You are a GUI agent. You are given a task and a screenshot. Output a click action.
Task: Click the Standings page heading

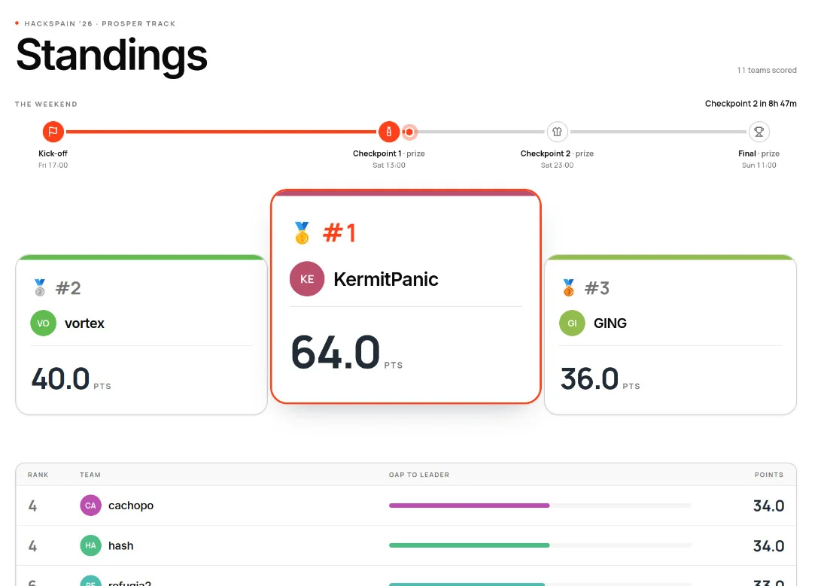pos(112,56)
